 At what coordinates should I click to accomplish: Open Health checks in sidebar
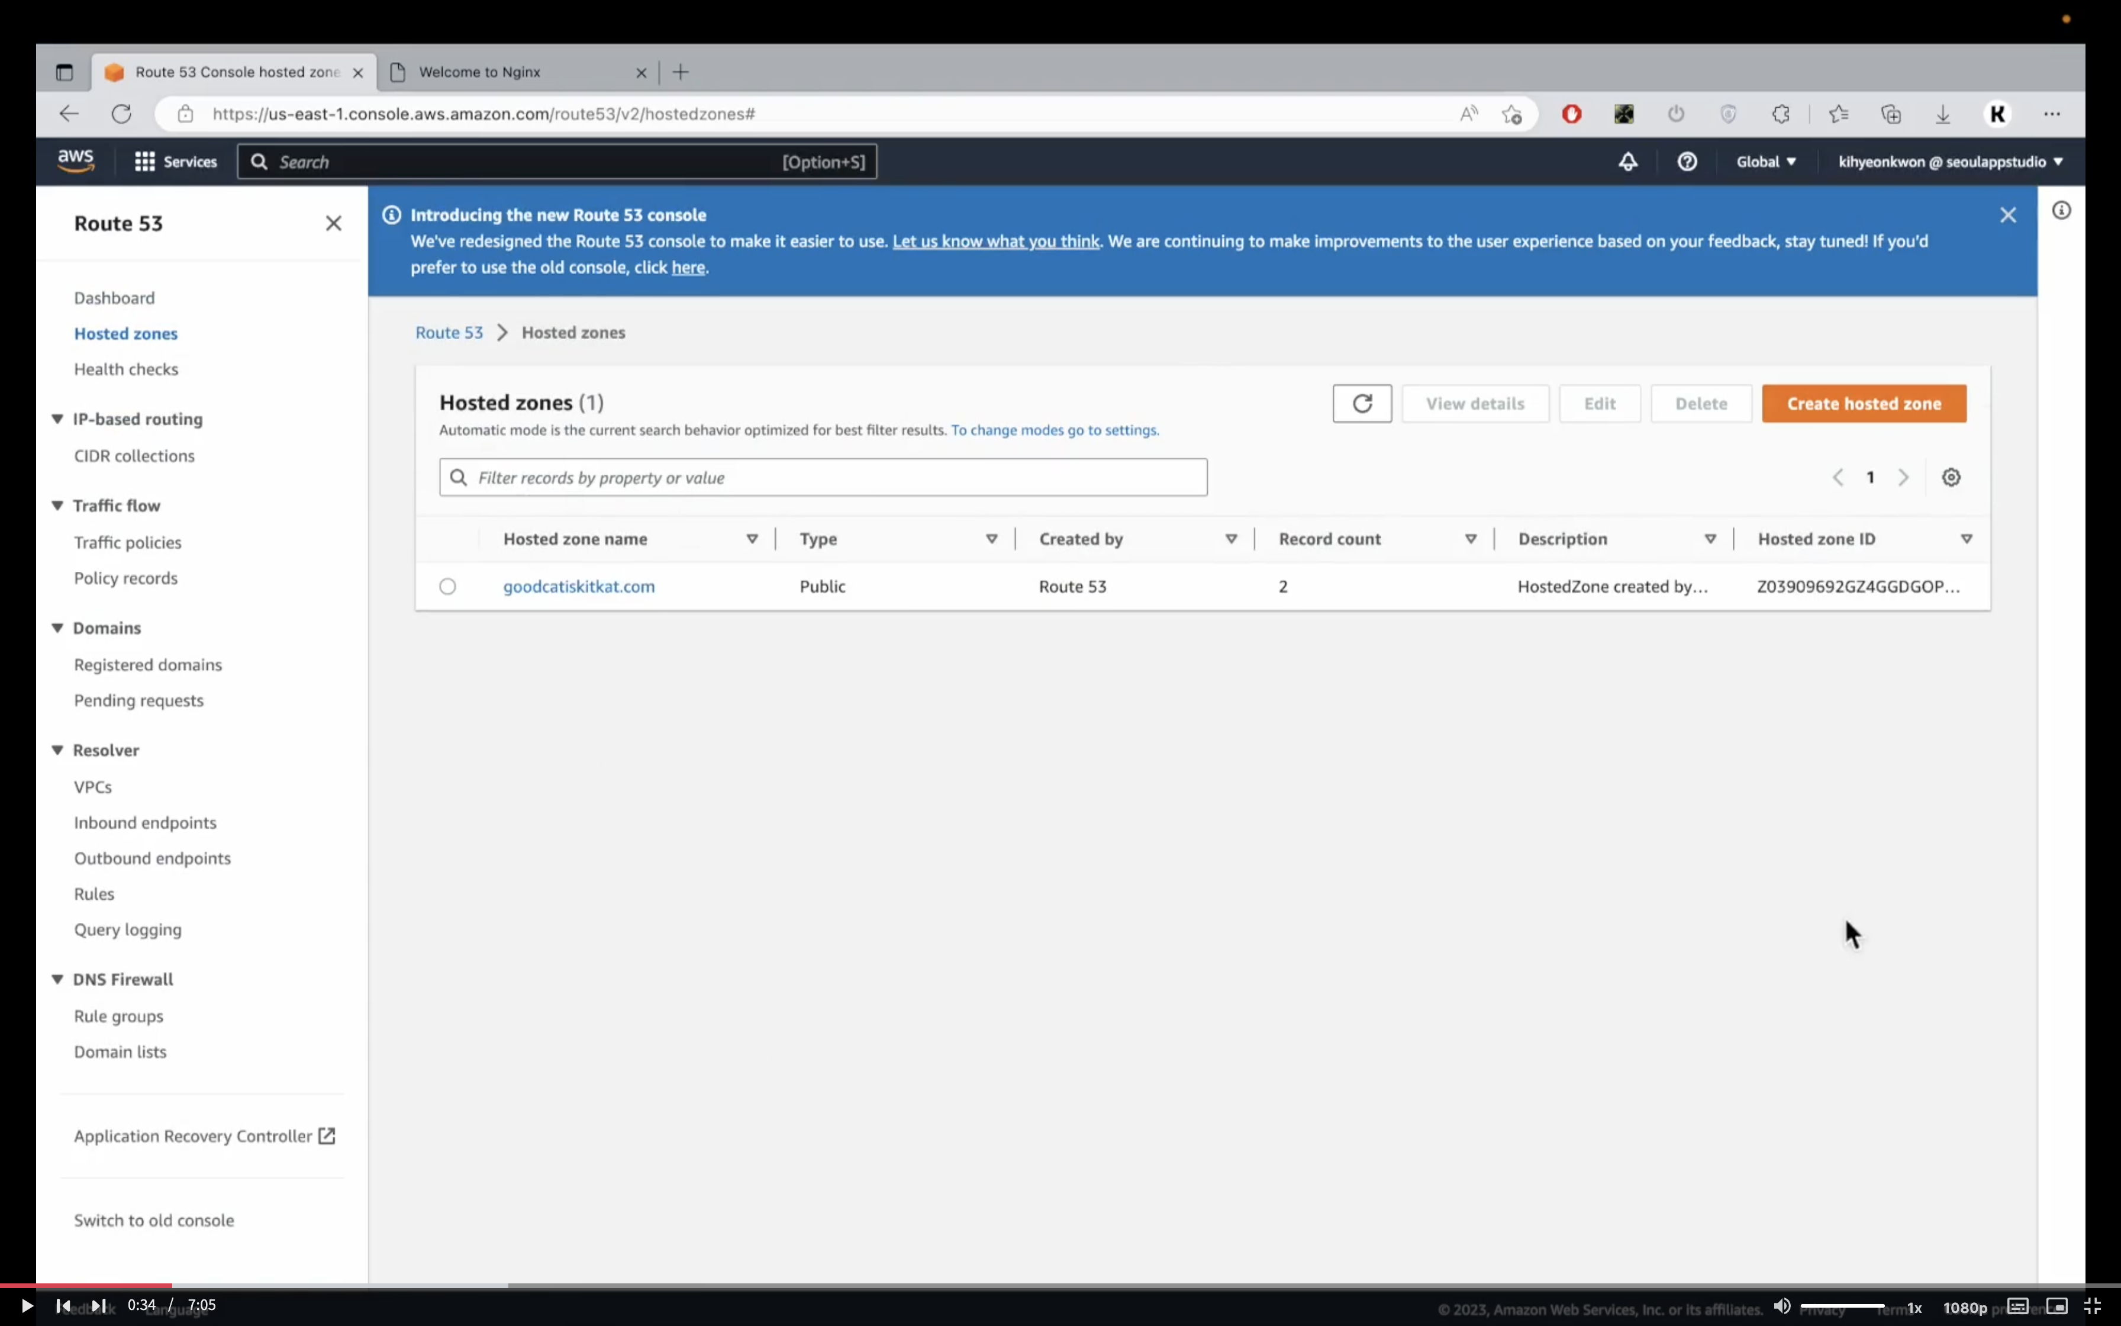tap(126, 369)
